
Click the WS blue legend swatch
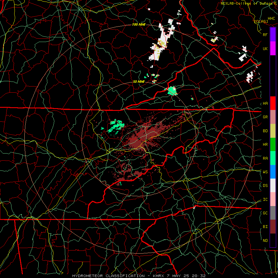coord(273,172)
